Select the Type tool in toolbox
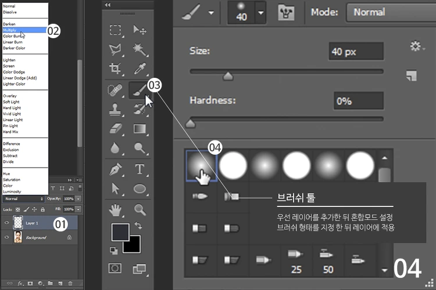 pyautogui.click(x=140, y=169)
